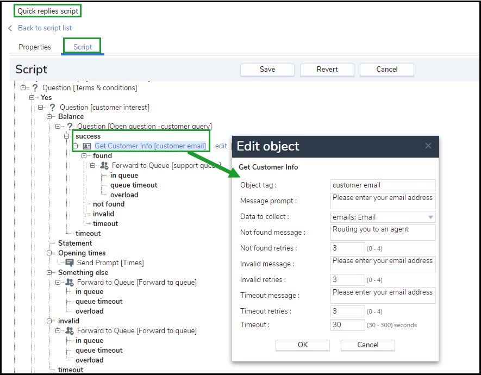Collapse the invalid branch expander

coord(49,321)
